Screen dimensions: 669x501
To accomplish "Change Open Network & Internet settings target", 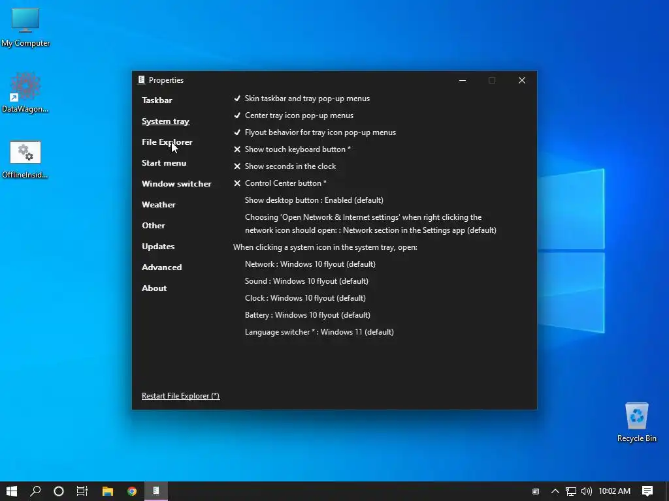I will click(370, 224).
